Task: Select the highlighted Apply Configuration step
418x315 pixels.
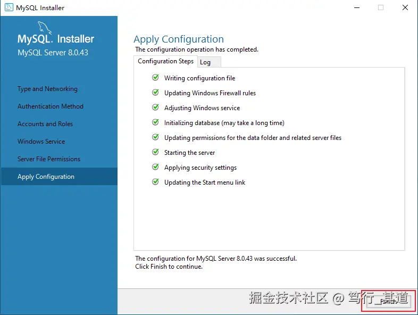Action: [46, 177]
